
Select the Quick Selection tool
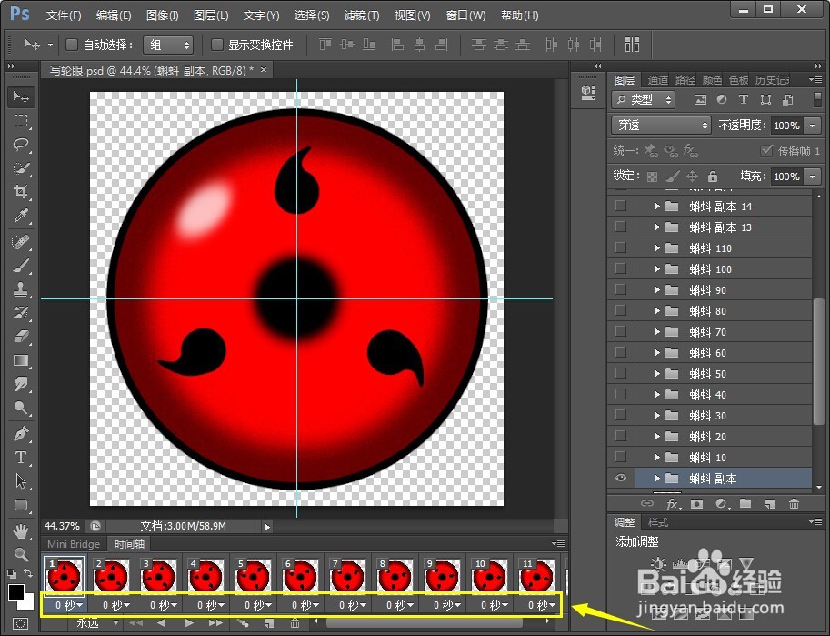coord(21,168)
